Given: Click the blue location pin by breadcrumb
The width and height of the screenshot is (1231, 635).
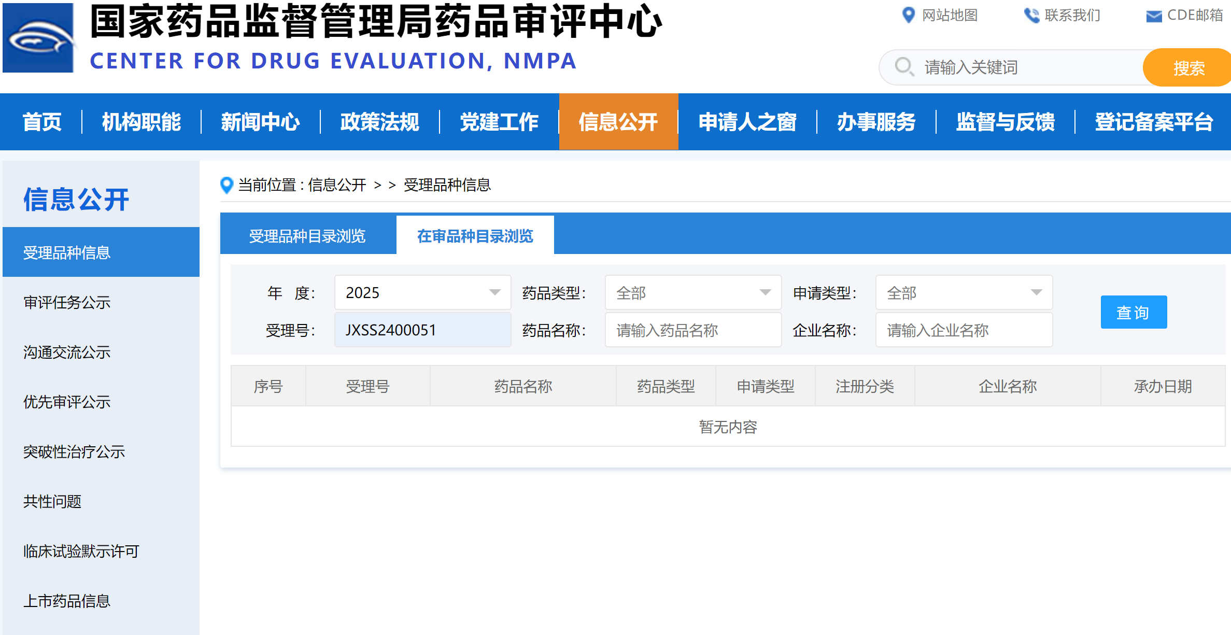Looking at the screenshot, I should pos(227,185).
